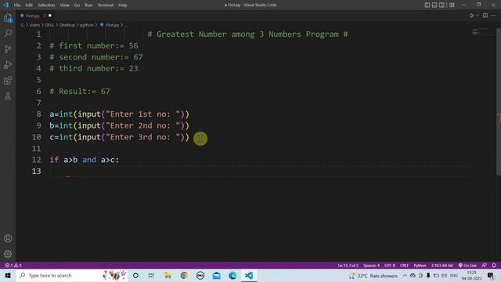The height and width of the screenshot is (282, 501).
Task: Click the python breadcrumb folder
Action: [87, 25]
